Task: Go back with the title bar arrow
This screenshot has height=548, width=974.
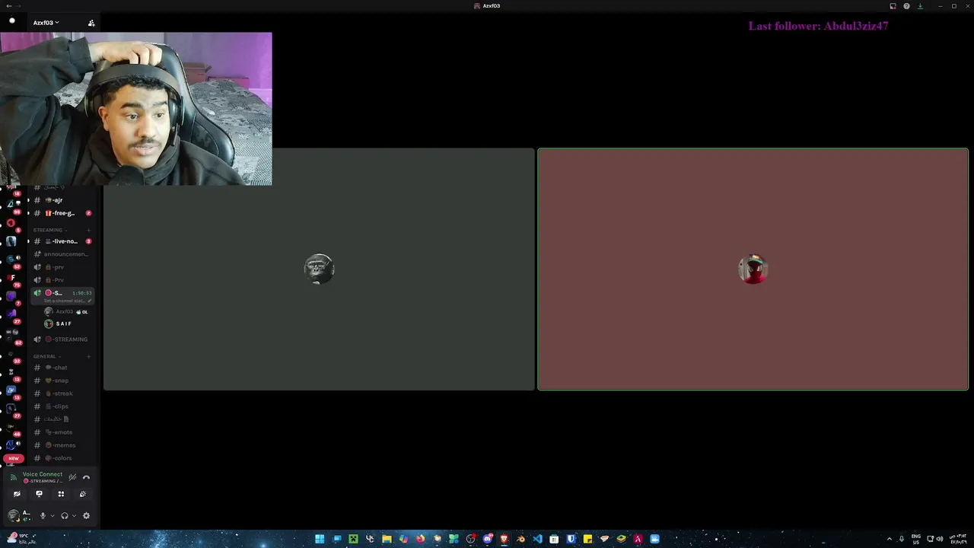Action: pyautogui.click(x=8, y=6)
